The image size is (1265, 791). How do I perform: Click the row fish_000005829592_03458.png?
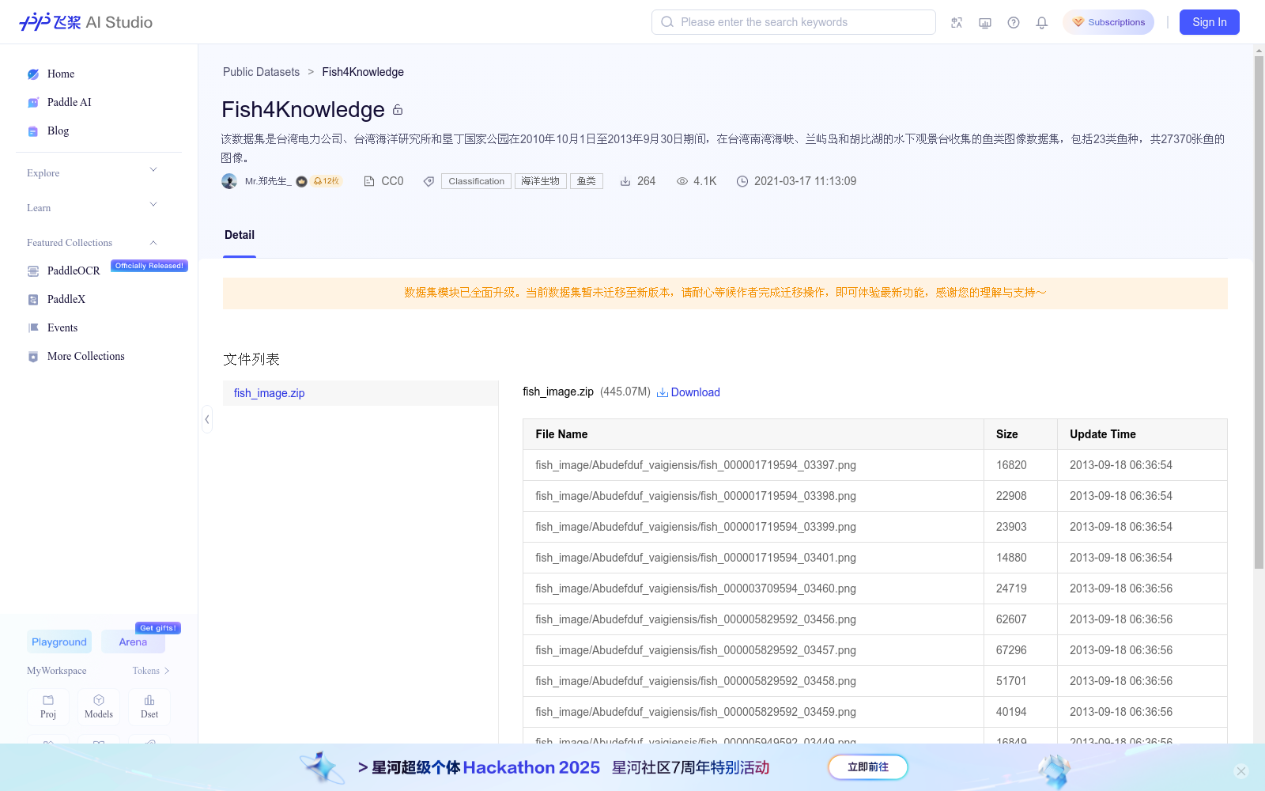875,681
